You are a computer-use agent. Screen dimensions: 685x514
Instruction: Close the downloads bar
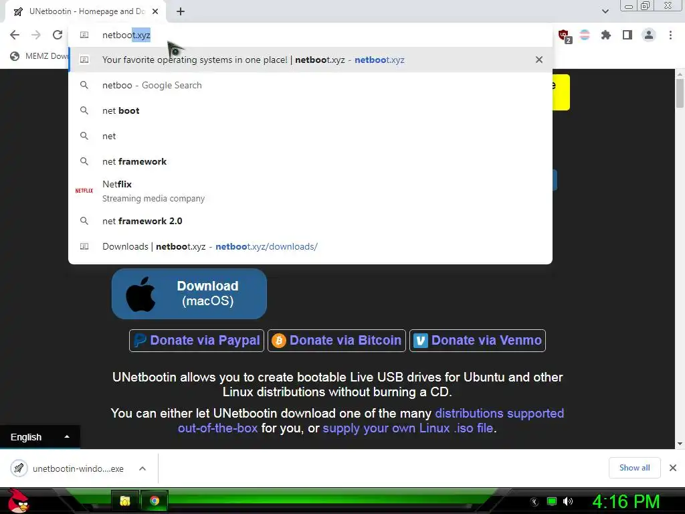pyautogui.click(x=673, y=468)
